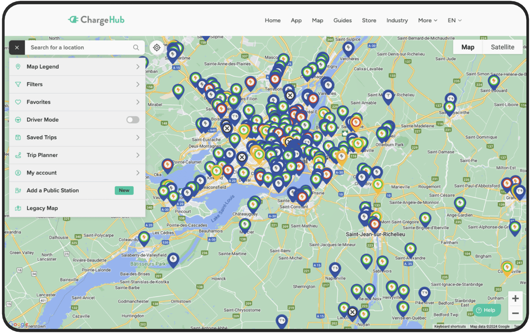Viewport: 531px width, 333px height.
Task: Click the Filters funnel icon
Action: (18, 84)
